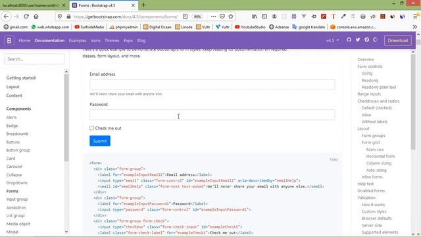
Task: Click the browser URL address bar
Action: (126, 16)
